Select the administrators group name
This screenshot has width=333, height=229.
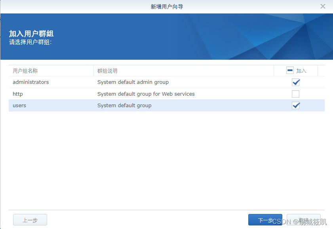coord(31,82)
